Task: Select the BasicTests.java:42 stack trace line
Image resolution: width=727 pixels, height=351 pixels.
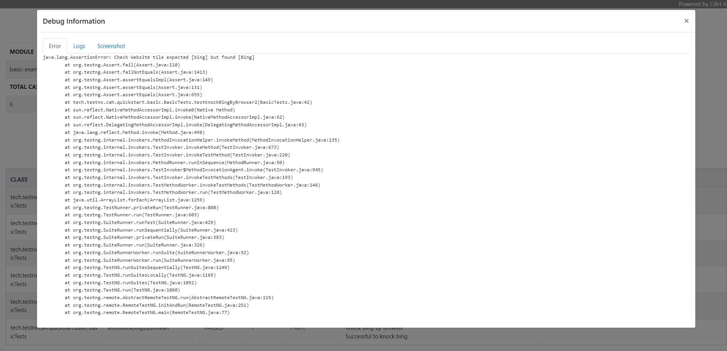Action: point(188,102)
